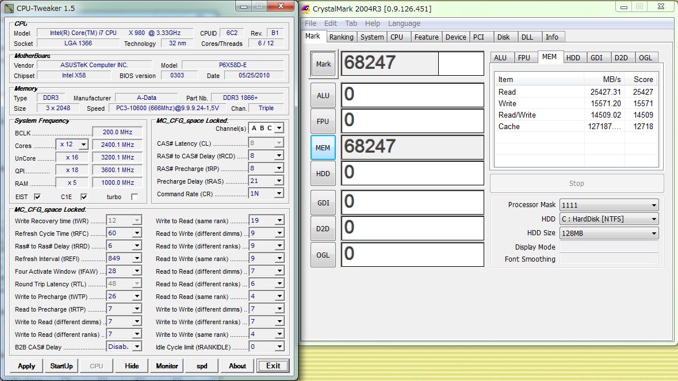Switch to the Feature tab
This screenshot has height=381, width=678.
426,37
